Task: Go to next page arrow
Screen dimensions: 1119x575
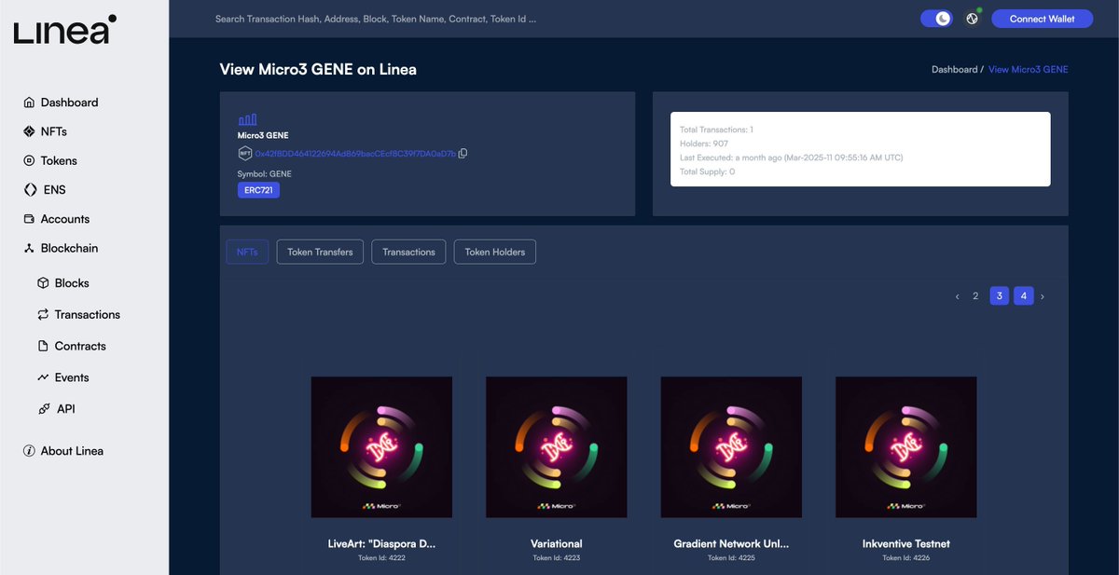Action: point(1043,296)
